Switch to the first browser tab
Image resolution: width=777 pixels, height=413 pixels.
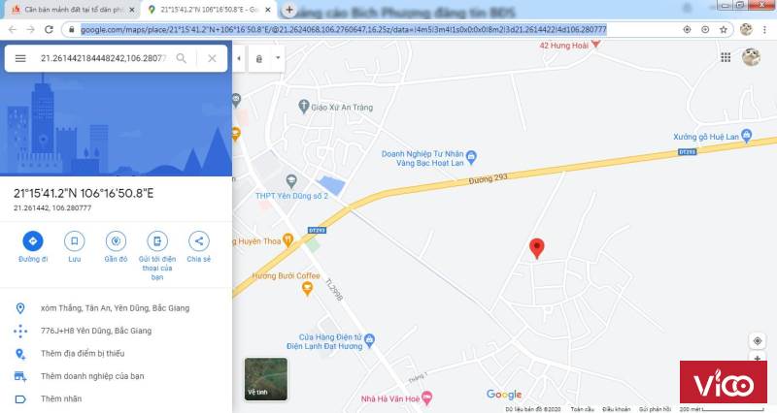74,10
